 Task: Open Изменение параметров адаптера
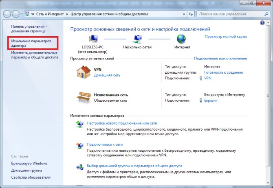[x=31, y=43]
